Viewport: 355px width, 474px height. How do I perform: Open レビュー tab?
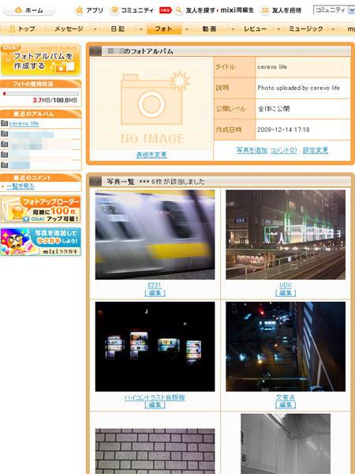(256, 29)
